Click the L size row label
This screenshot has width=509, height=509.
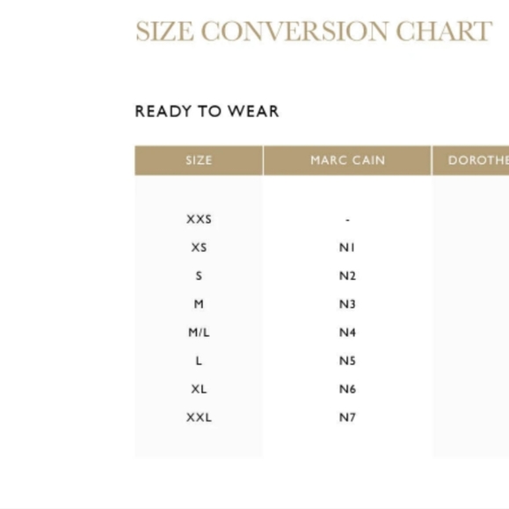199,361
